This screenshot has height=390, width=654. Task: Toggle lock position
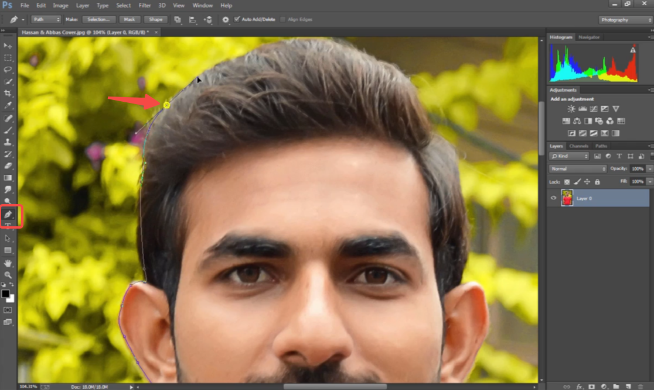point(587,182)
